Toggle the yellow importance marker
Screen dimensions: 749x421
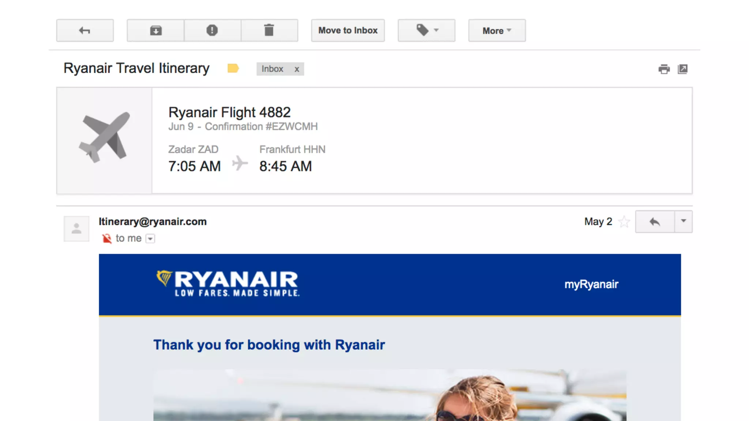pos(233,68)
